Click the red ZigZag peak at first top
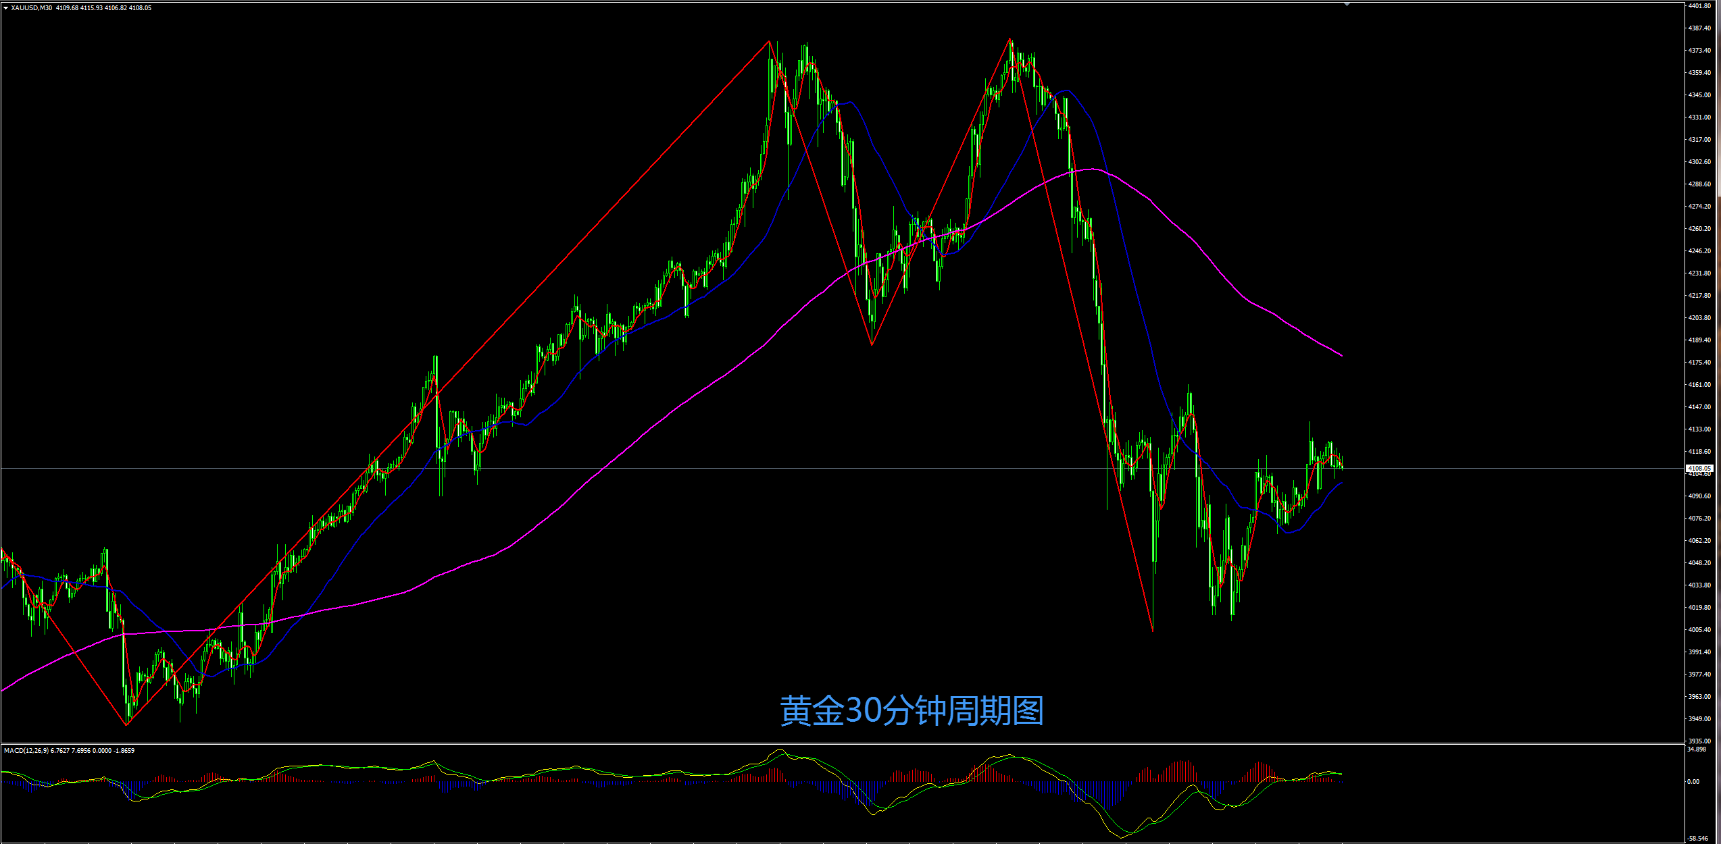 coord(769,42)
